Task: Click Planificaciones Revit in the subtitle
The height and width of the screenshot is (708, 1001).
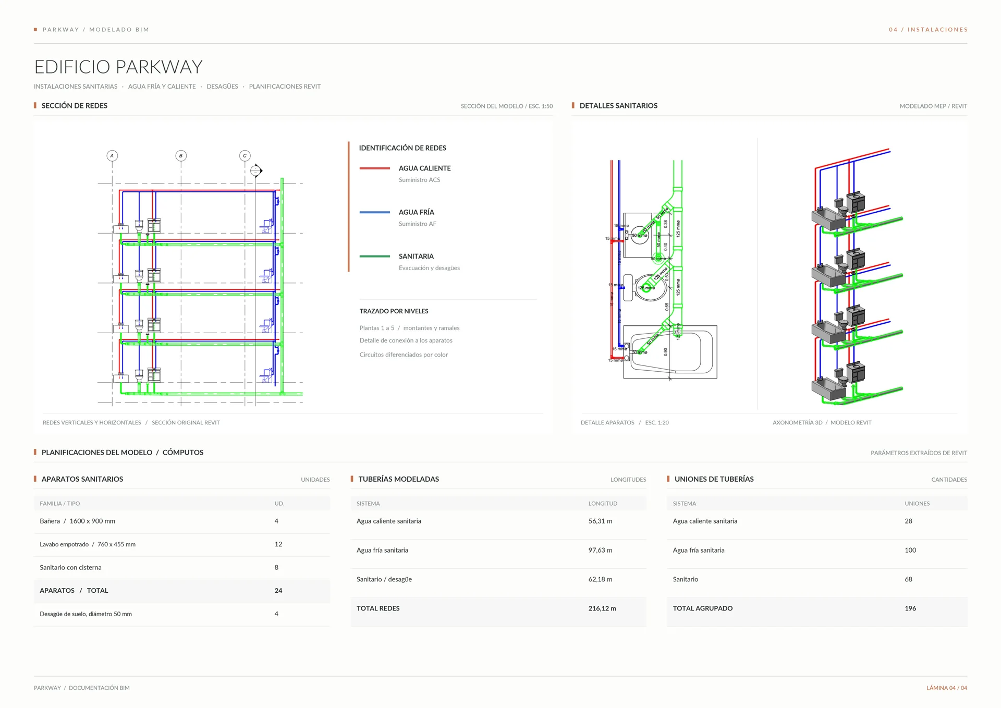Action: [x=285, y=87]
